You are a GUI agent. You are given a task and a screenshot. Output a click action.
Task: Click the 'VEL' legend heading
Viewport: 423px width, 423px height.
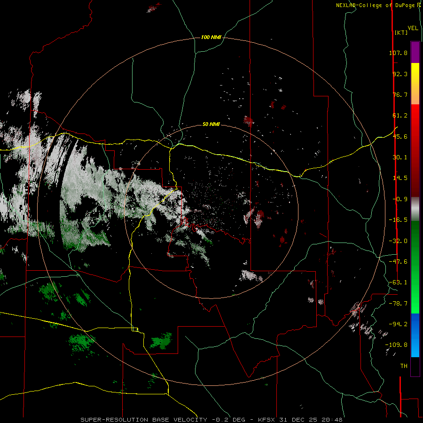413,28
